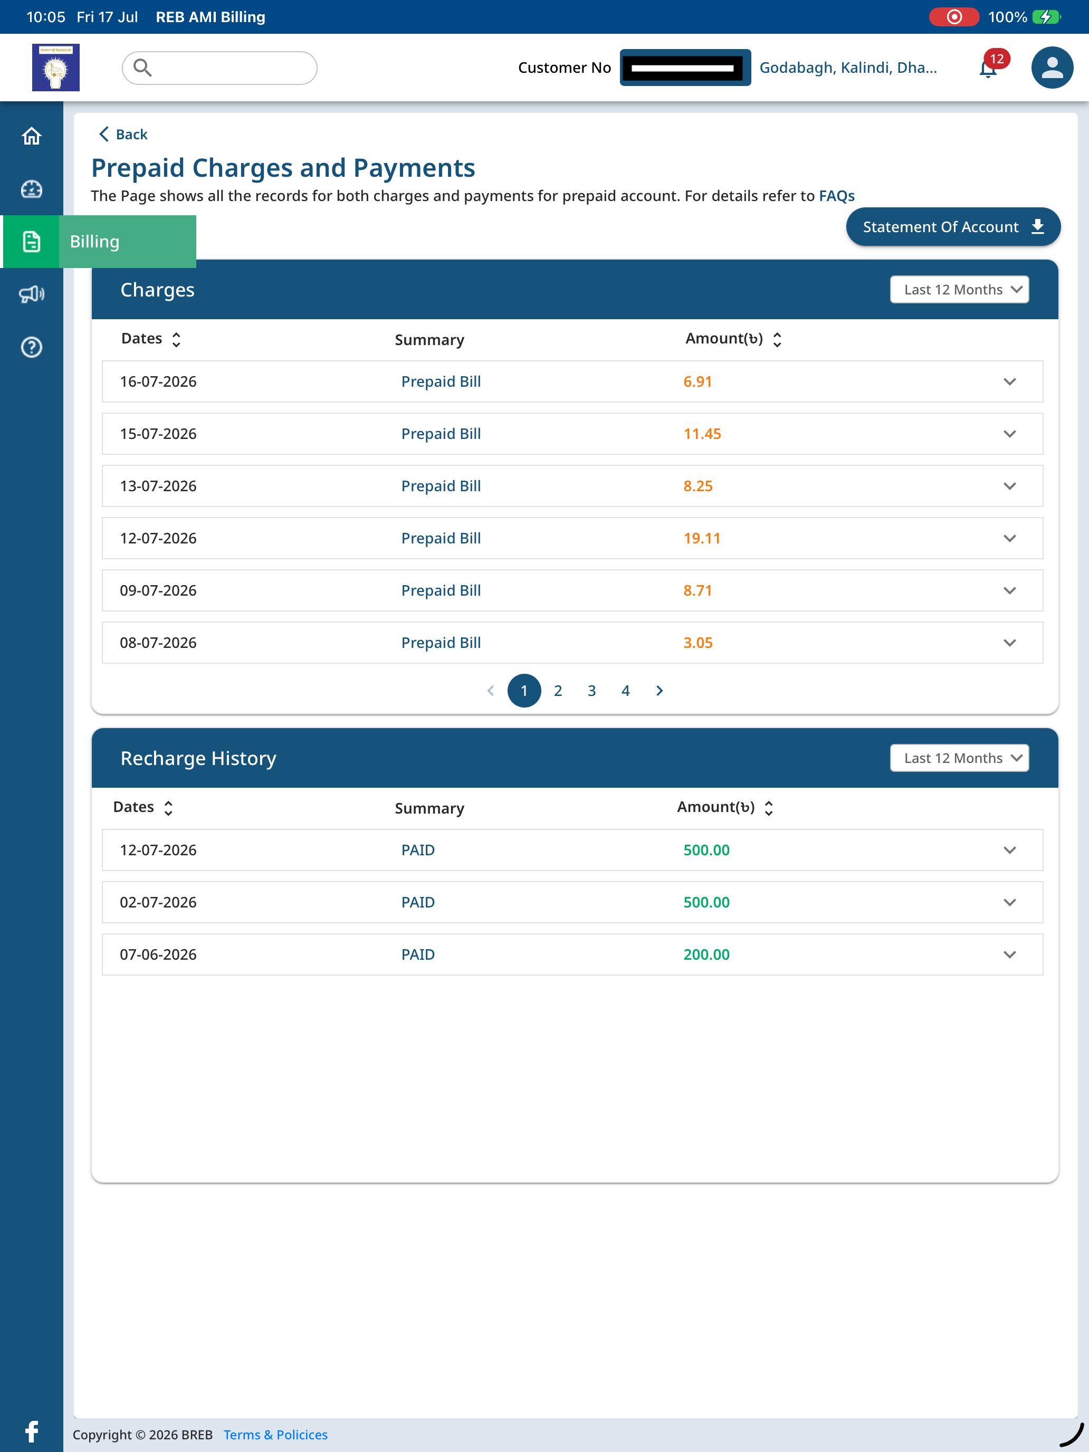
Task: Expand the 15-07-2026 charge row
Action: click(x=1009, y=434)
